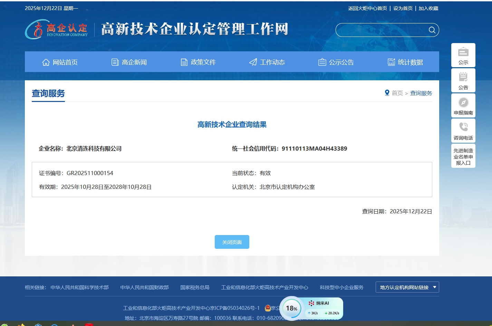Go to the 高企新闻 menu item
This screenshot has height=326, width=492.
pyautogui.click(x=129, y=62)
